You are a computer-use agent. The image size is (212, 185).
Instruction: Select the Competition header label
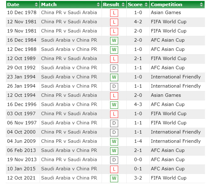pos(167,5)
